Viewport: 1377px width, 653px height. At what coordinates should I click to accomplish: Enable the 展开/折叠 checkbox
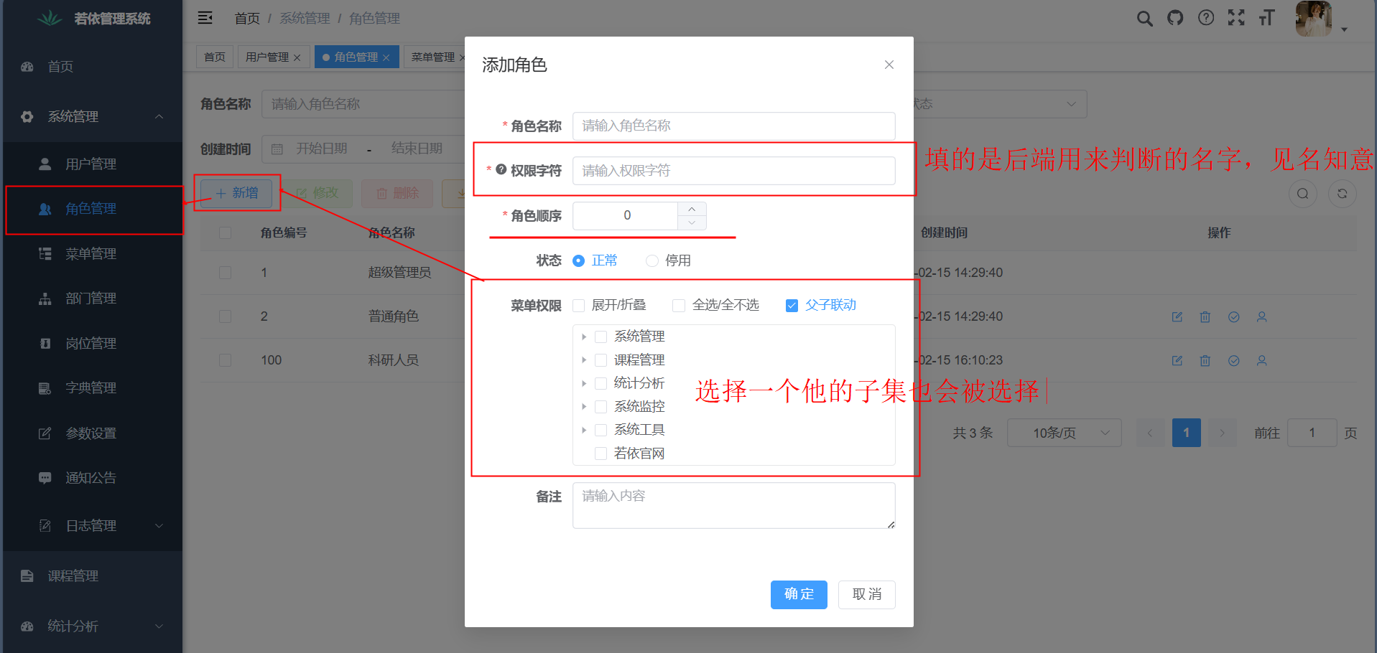click(578, 305)
